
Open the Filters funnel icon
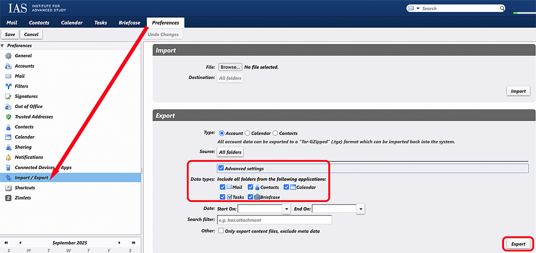click(x=9, y=86)
